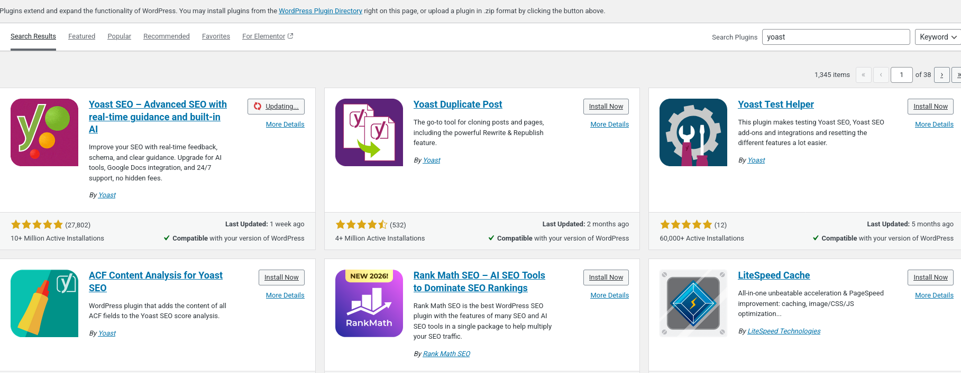The height and width of the screenshot is (373, 961).
Task: Install Yoast Duplicate Post now
Action: 606,106
